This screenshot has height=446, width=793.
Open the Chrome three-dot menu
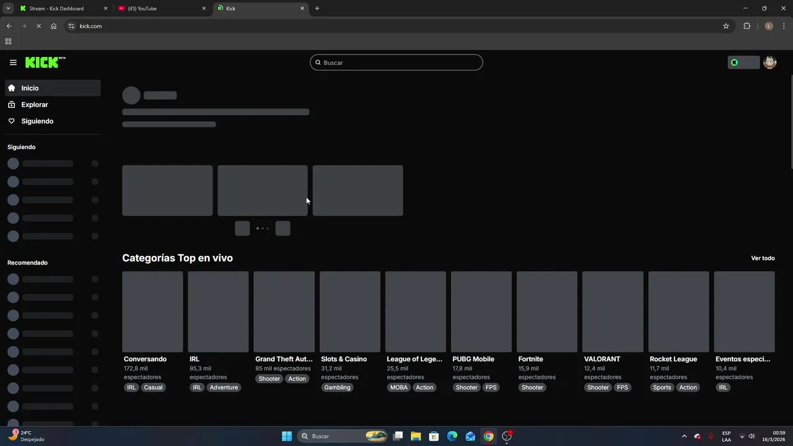point(784,26)
